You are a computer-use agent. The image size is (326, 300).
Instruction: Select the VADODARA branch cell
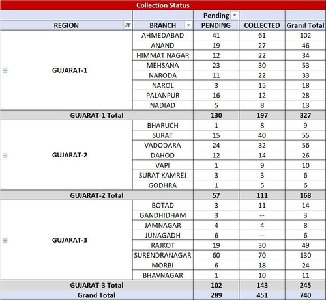[163, 145]
